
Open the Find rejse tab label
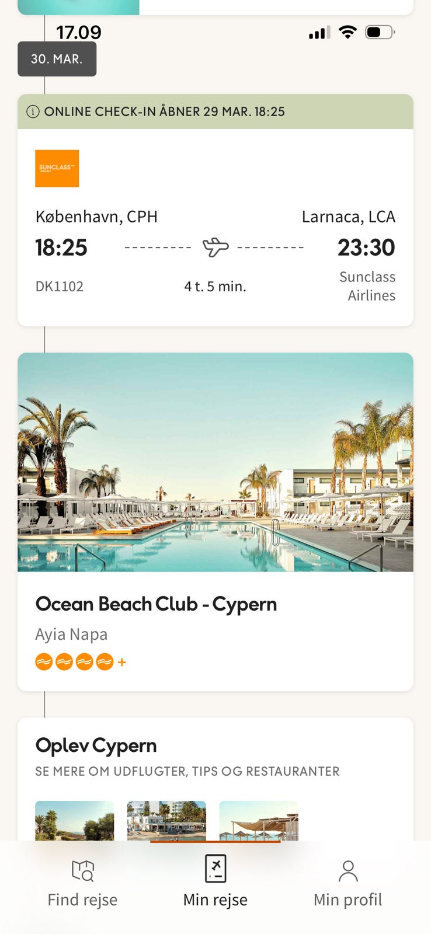tap(82, 900)
